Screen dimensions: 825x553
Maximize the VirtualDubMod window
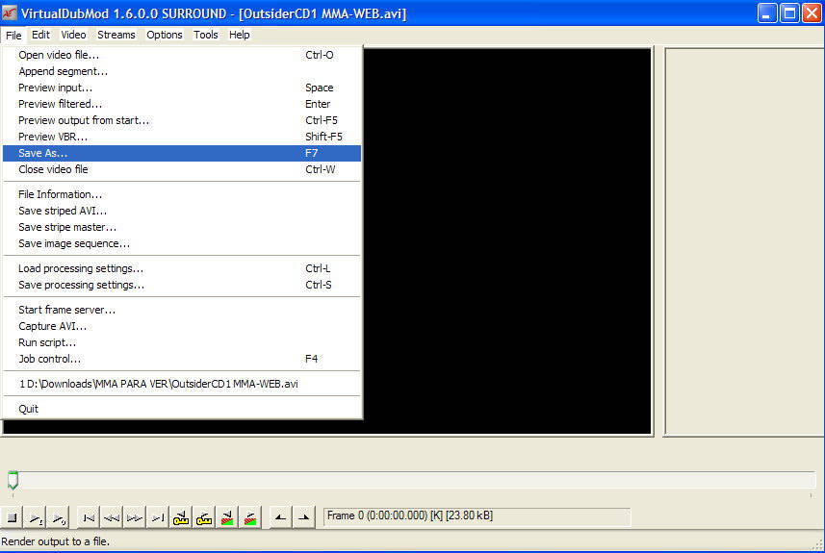pos(789,13)
